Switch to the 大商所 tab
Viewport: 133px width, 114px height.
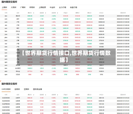pyautogui.click(x=14, y=7)
